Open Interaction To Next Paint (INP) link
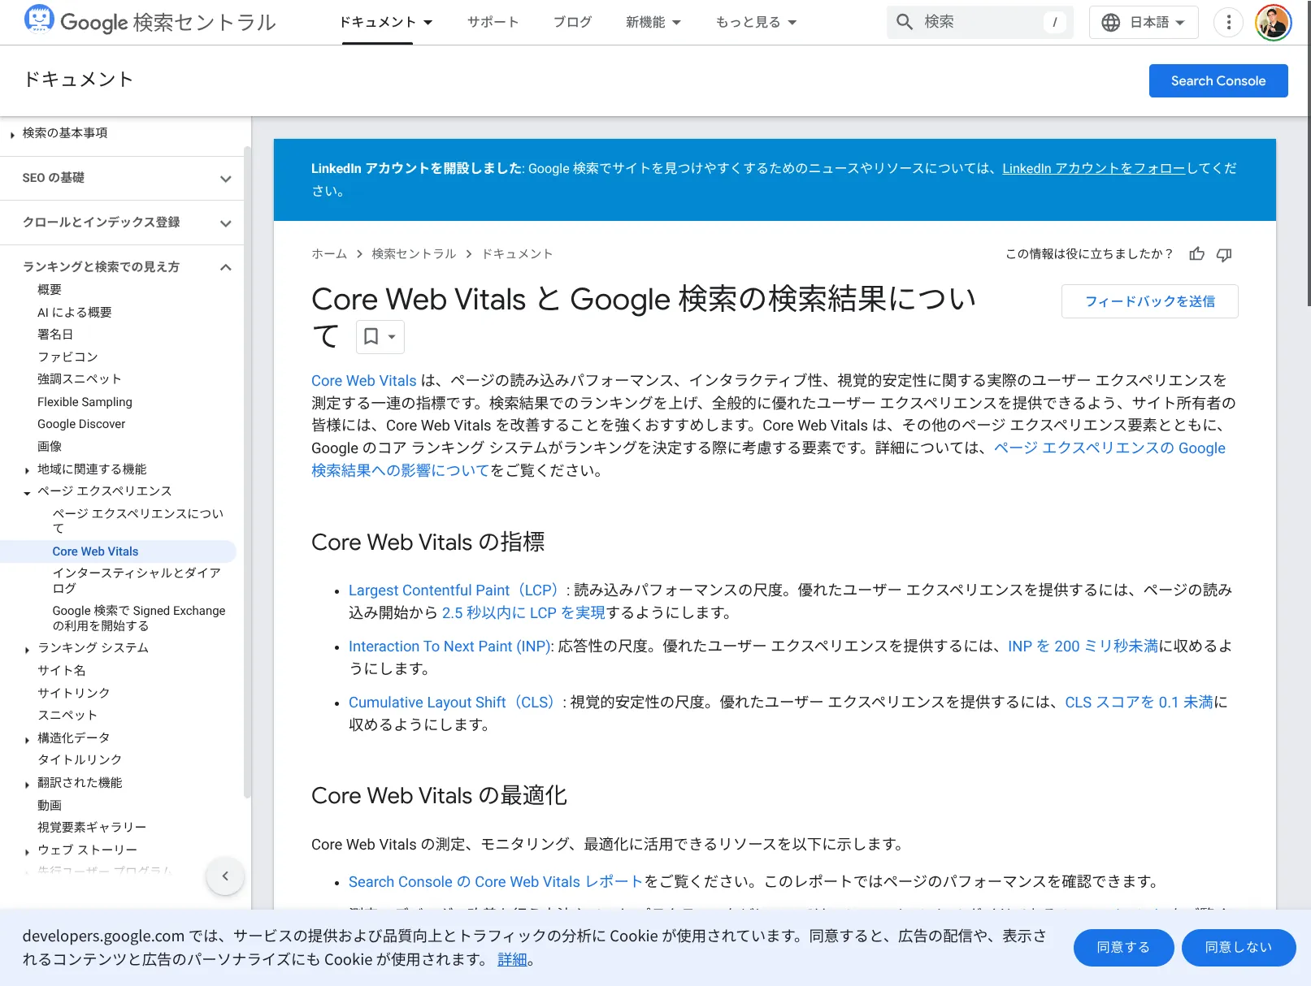The image size is (1311, 986). tap(449, 646)
